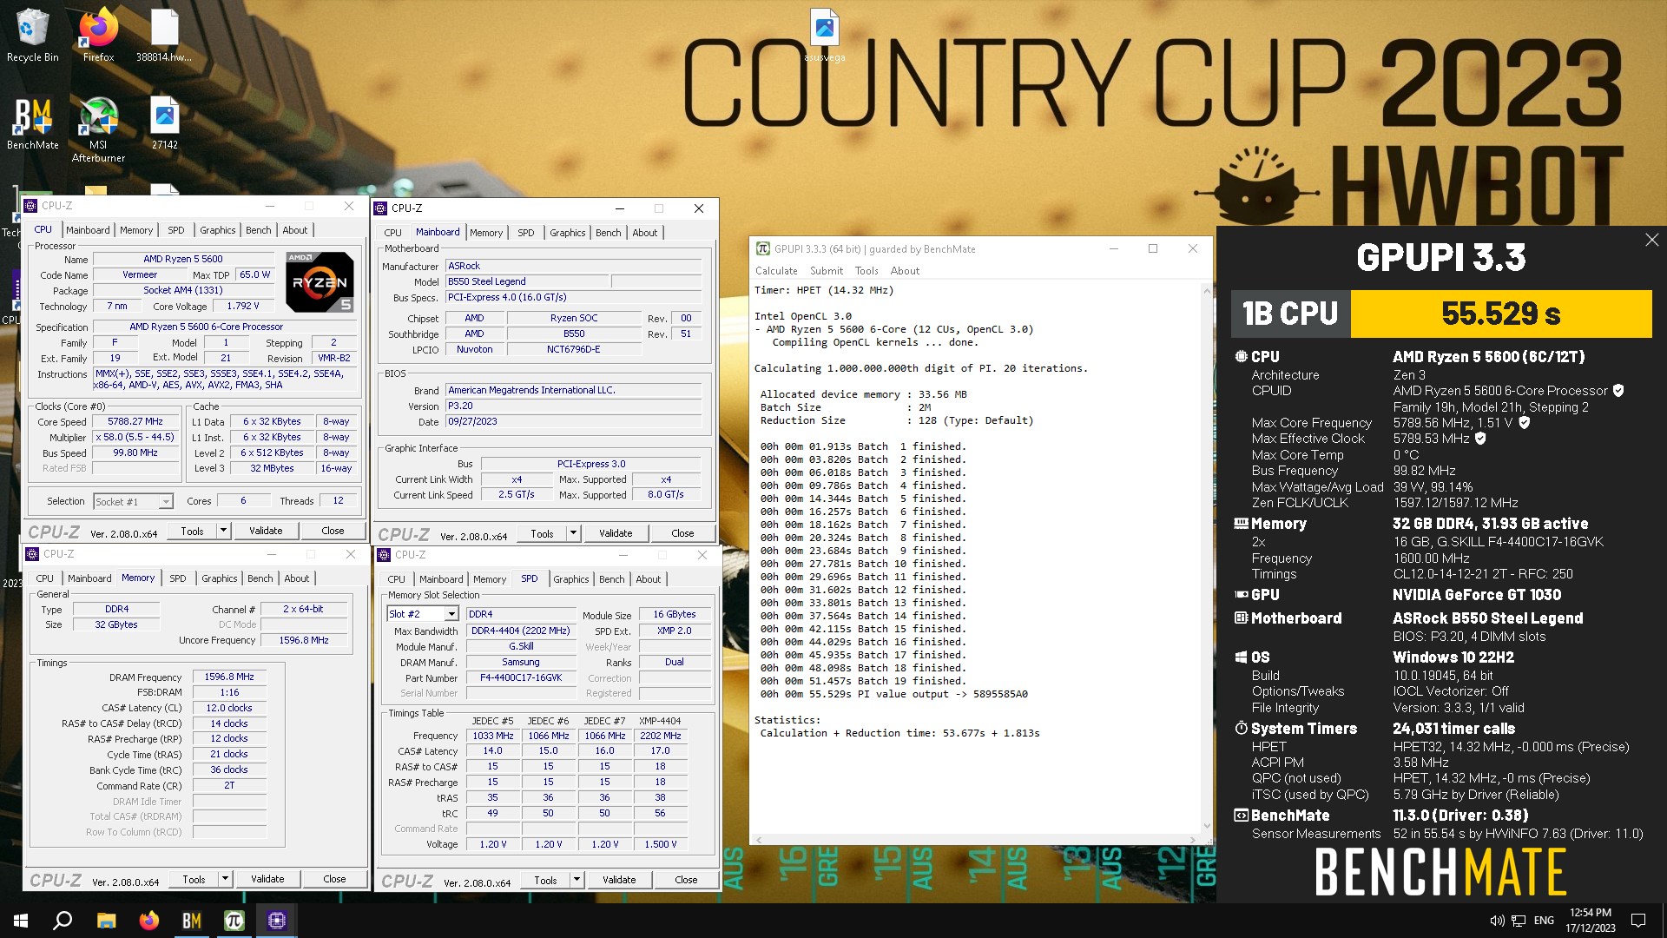Click the Core Speed value 5788.27 MHz
Image resolution: width=1667 pixels, height=938 pixels.
point(135,421)
